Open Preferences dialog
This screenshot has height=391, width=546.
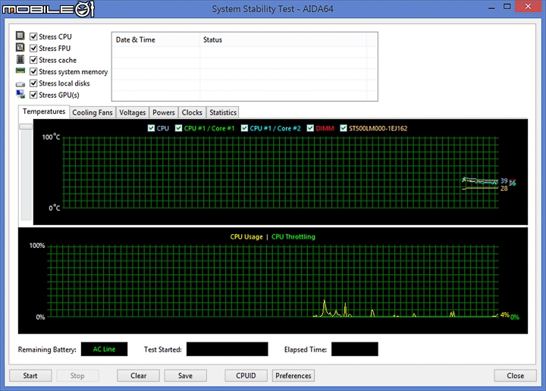[293, 376]
